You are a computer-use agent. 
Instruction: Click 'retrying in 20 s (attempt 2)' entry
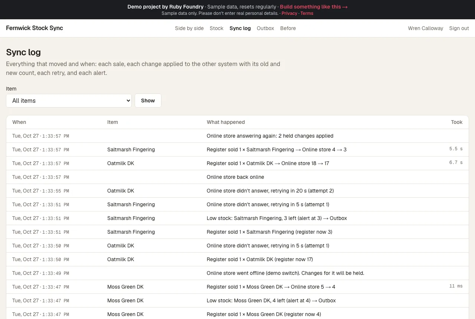(270, 191)
